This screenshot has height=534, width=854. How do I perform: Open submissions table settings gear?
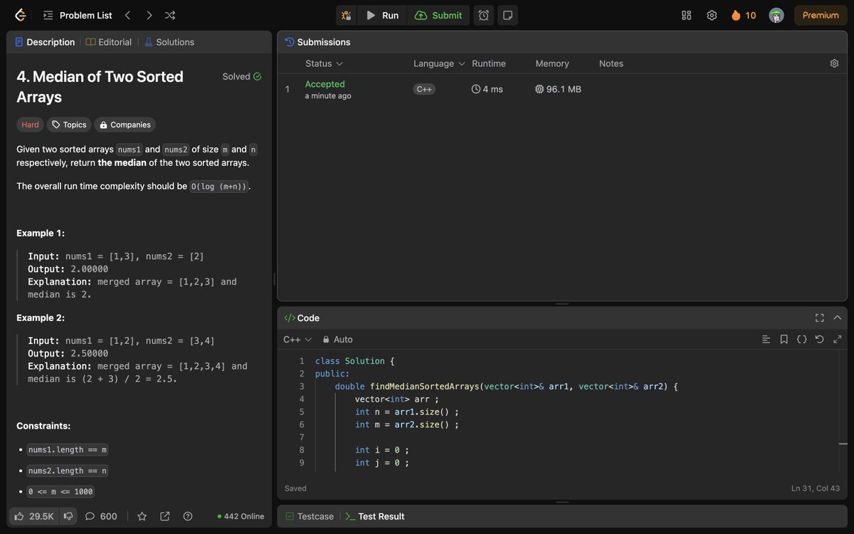pyautogui.click(x=834, y=63)
